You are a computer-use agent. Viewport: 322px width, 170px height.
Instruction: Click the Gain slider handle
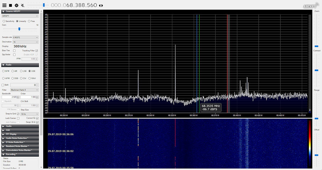(x=19, y=29)
